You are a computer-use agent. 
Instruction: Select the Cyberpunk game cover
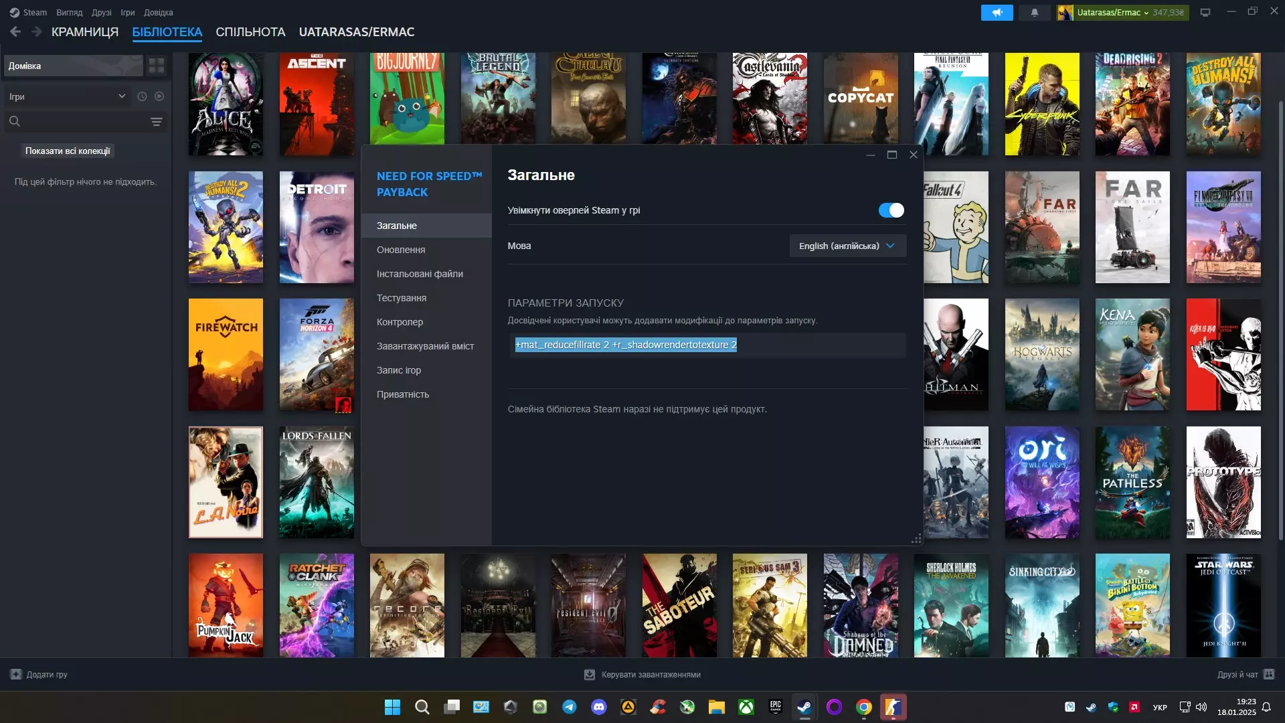[1041, 104]
